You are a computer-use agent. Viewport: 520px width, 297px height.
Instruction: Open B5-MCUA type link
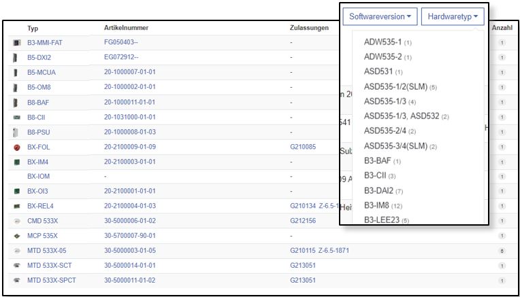click(42, 73)
